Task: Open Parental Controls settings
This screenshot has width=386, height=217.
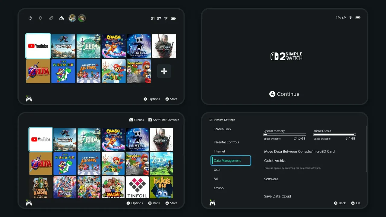Action: tap(226, 142)
